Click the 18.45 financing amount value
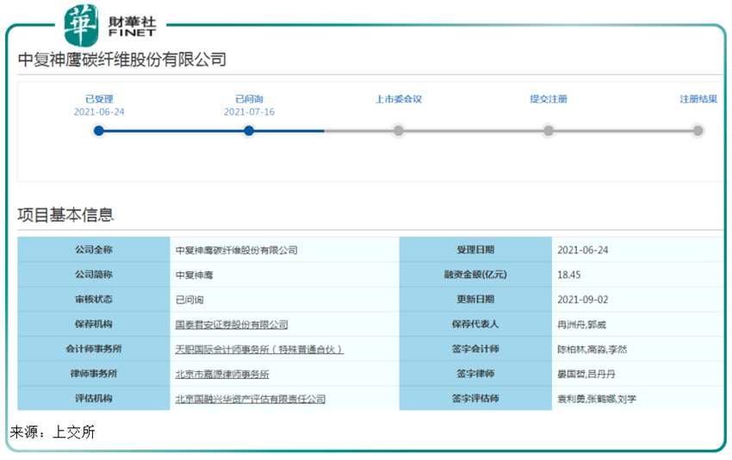 [x=569, y=275]
